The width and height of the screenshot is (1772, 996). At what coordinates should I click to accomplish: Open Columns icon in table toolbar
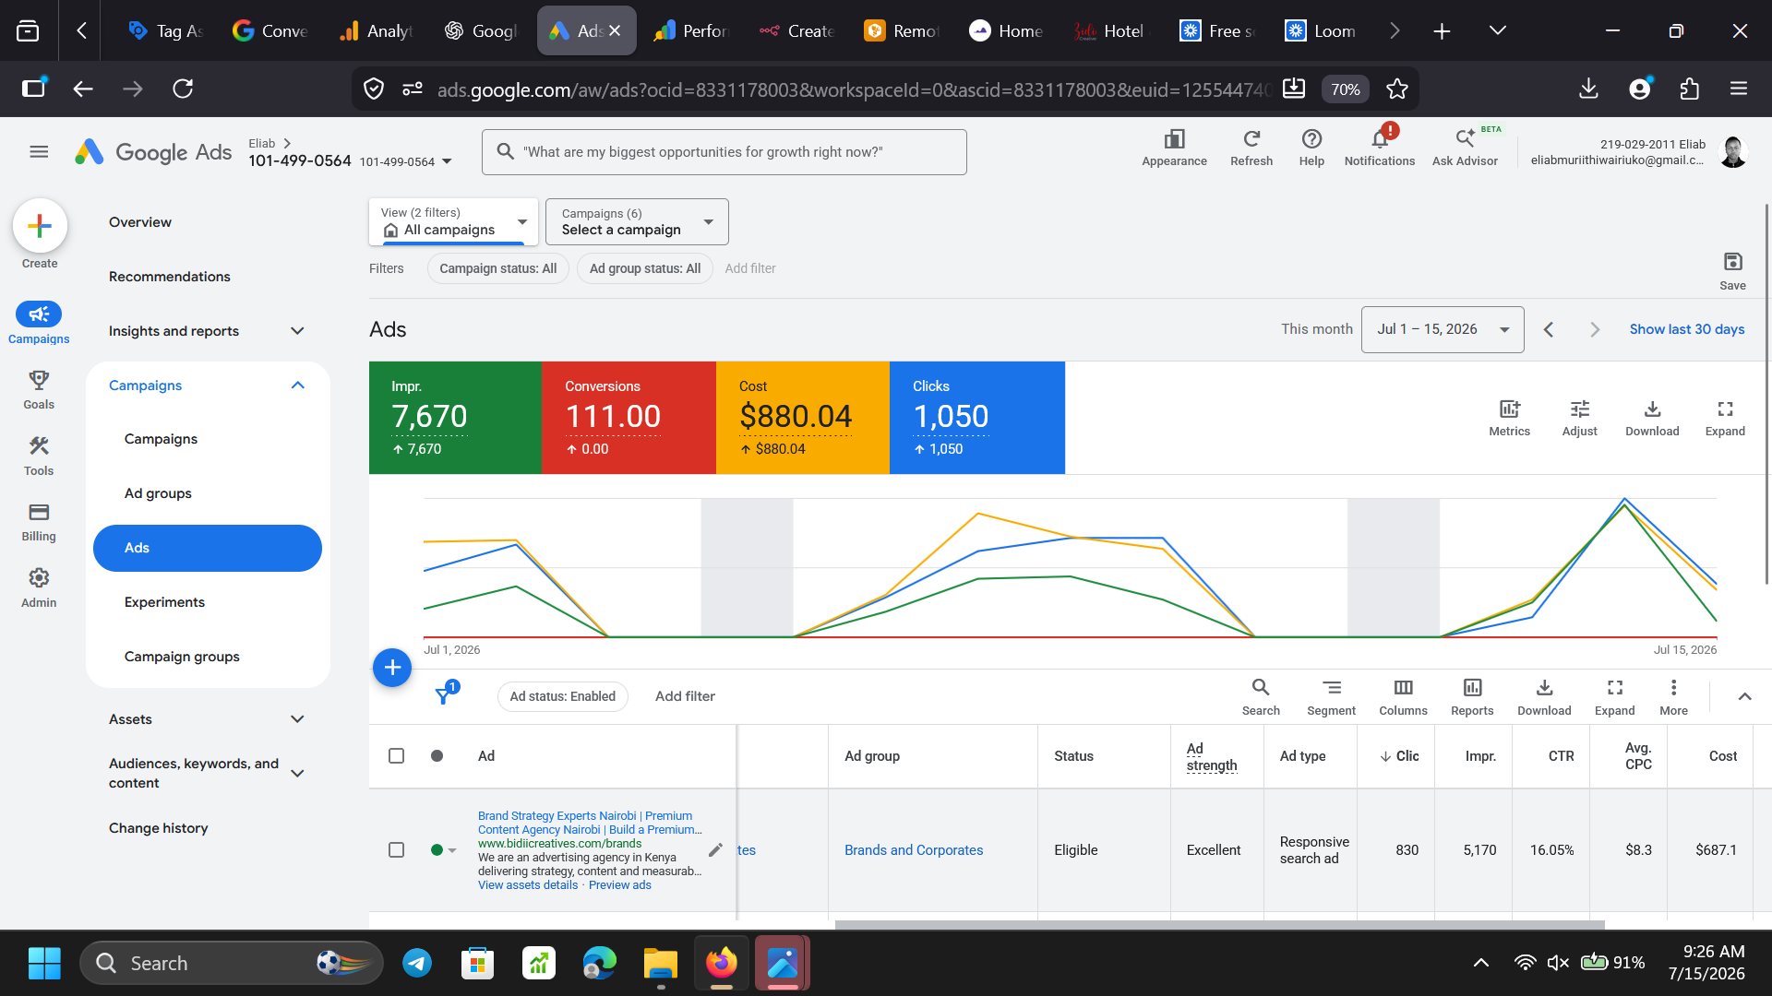pos(1403,688)
